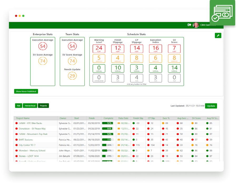
Task: Click envelope icon in LV&M - XTC Bike Racks row
Action: (119, 123)
